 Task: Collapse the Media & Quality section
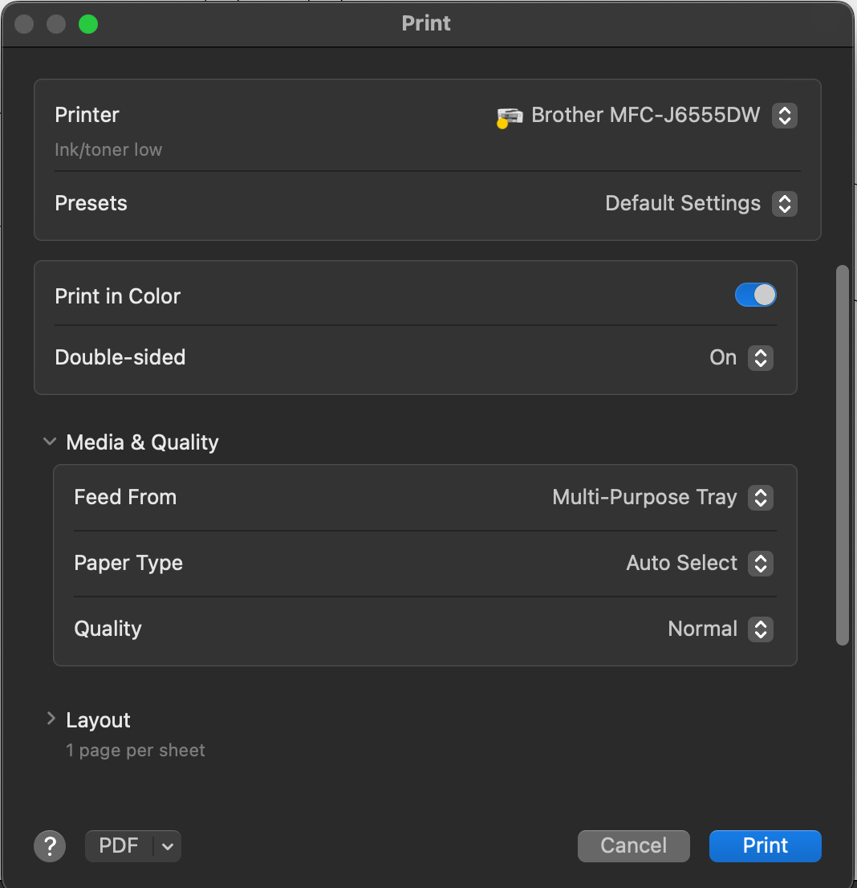tap(50, 442)
